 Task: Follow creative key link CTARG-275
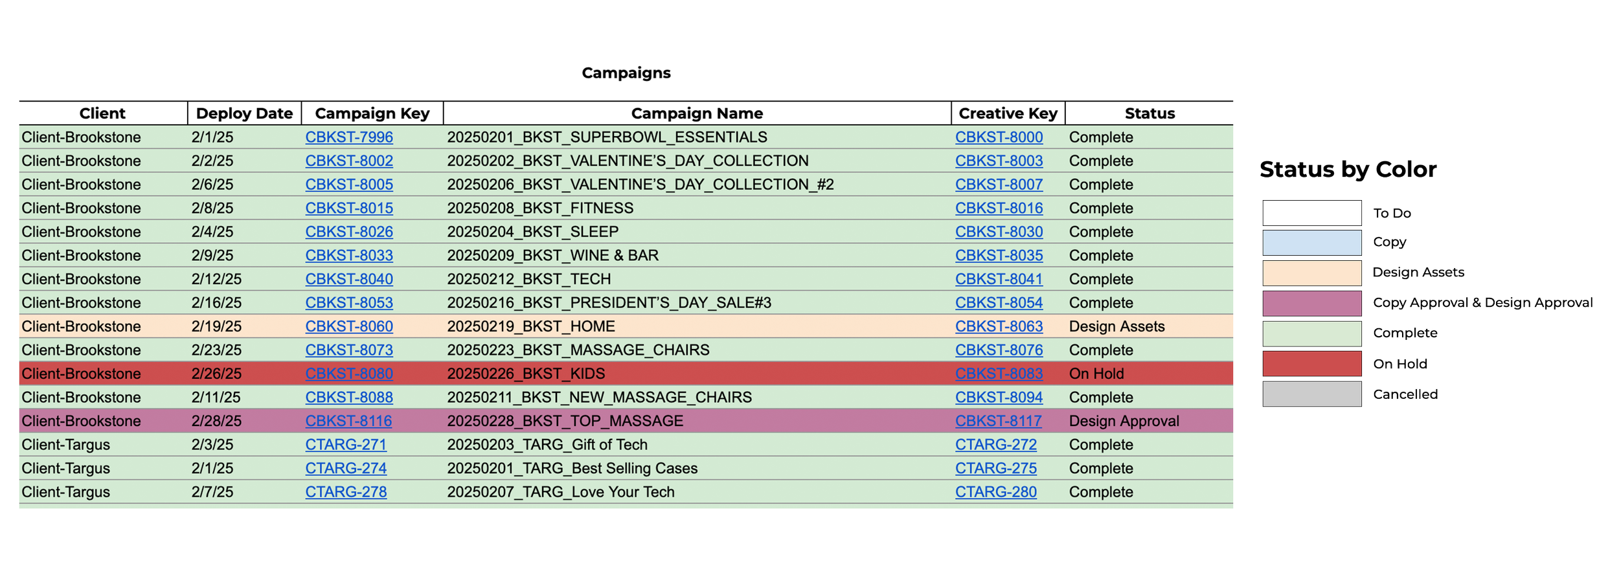point(996,468)
